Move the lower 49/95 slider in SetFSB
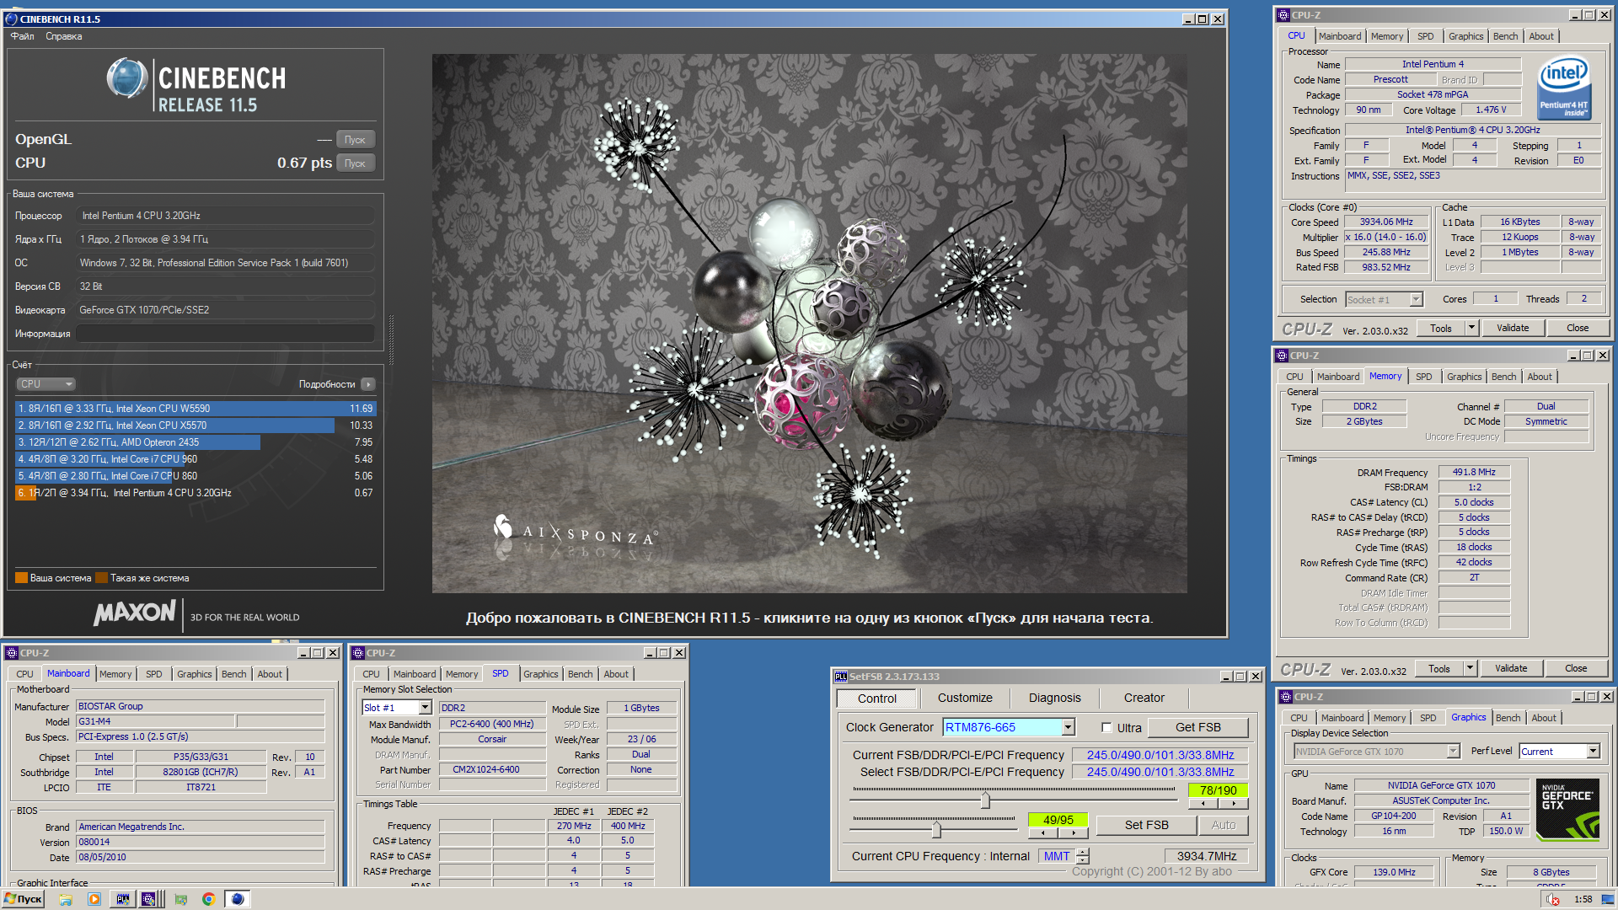The height and width of the screenshot is (910, 1618). 936,829
